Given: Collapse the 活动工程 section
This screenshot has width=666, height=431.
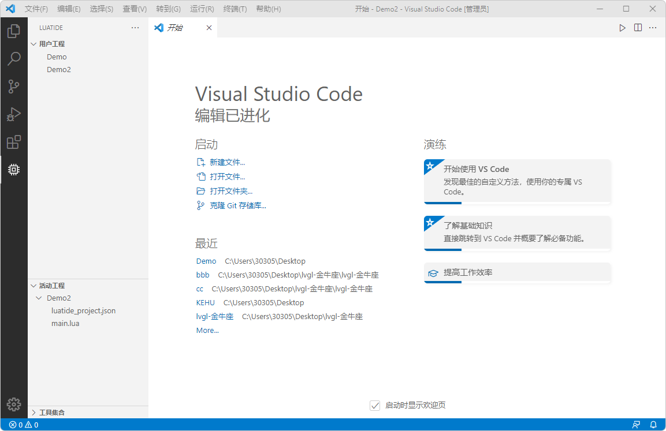Looking at the screenshot, I should [x=34, y=286].
